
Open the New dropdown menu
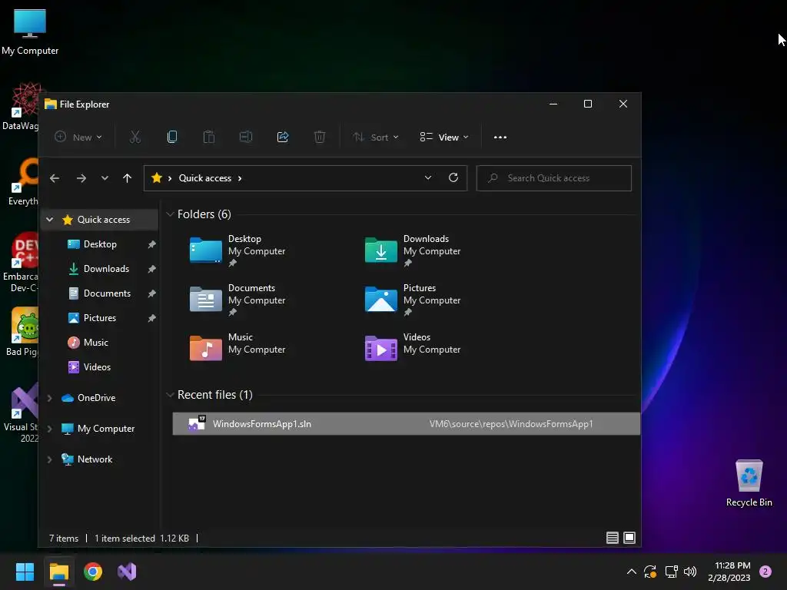tap(78, 137)
